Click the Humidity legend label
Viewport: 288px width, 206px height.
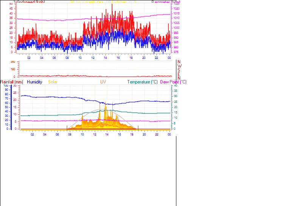click(x=34, y=82)
